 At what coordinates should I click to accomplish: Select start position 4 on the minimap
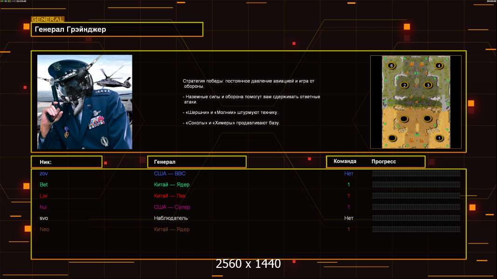pyautogui.click(x=439, y=66)
